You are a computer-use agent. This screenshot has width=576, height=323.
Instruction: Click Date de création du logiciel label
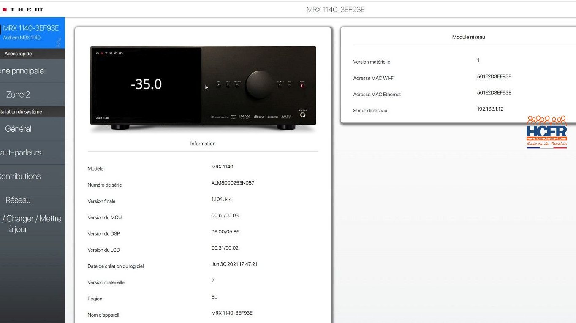pyautogui.click(x=116, y=266)
